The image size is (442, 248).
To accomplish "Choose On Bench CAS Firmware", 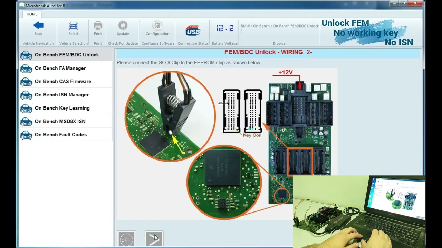I will click(66, 81).
